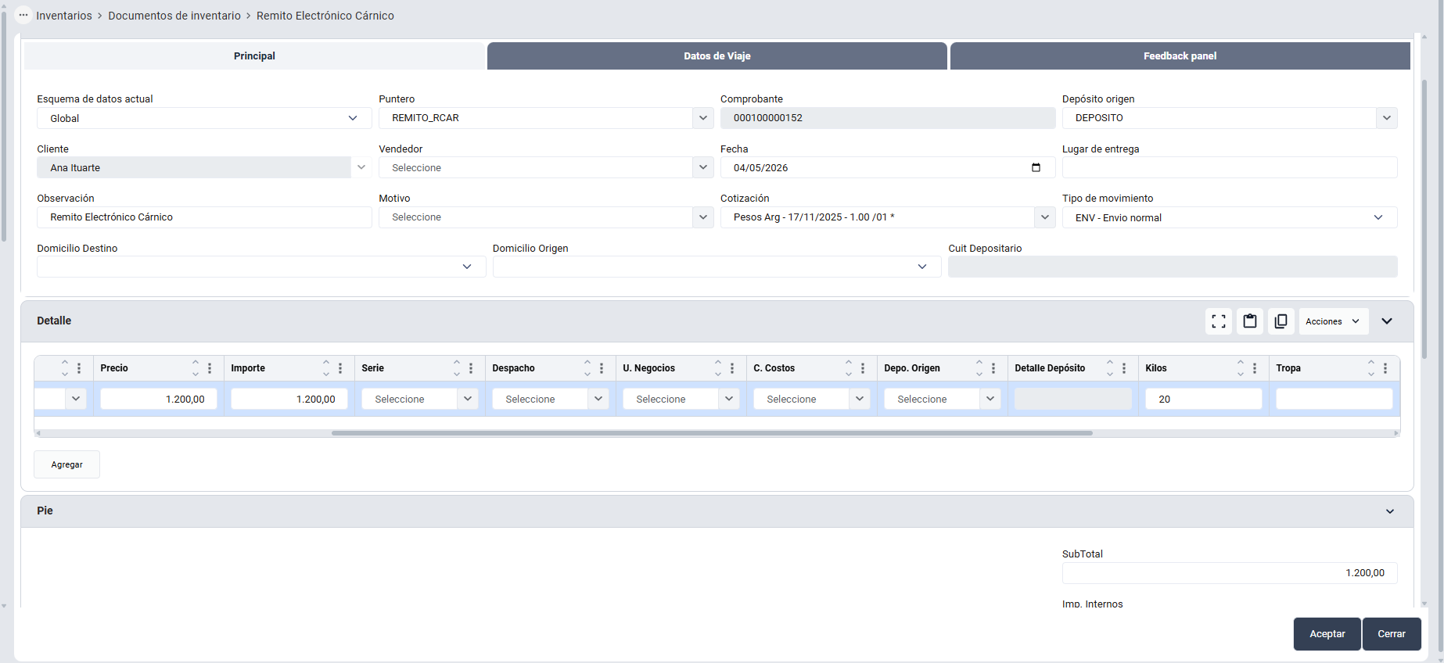1444x663 pixels.
Task: Open the Depósito origen dropdown
Action: [1387, 118]
